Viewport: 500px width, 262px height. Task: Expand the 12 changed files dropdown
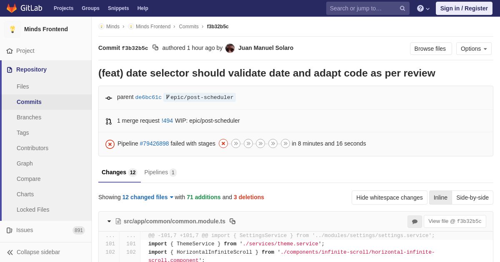click(x=148, y=197)
